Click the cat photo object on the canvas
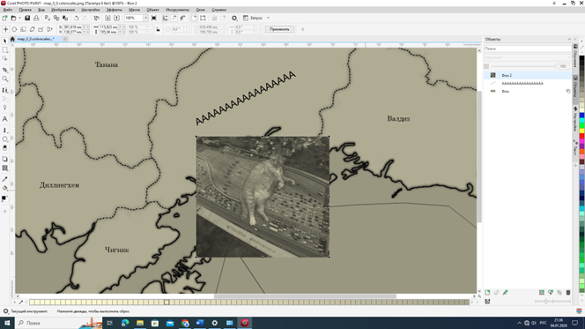585x329 pixels. 263,197
